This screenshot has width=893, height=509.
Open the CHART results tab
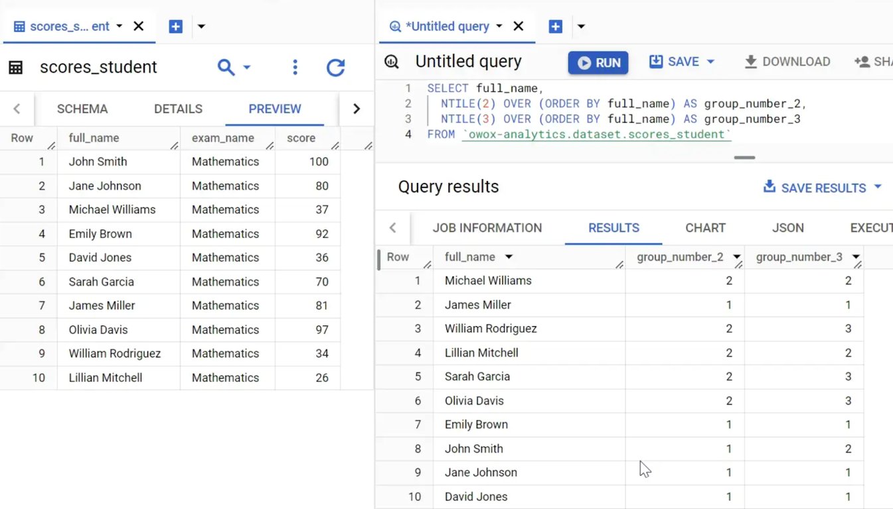[x=705, y=228]
